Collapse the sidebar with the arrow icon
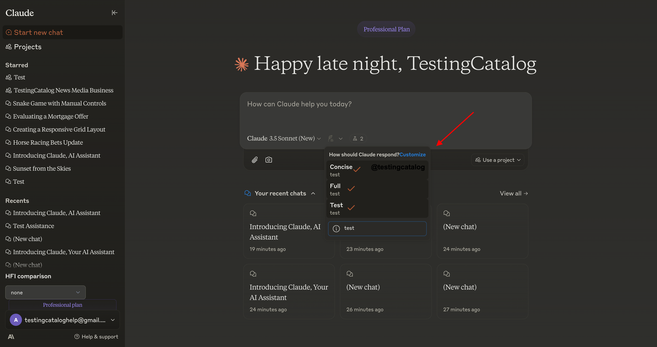 click(114, 13)
